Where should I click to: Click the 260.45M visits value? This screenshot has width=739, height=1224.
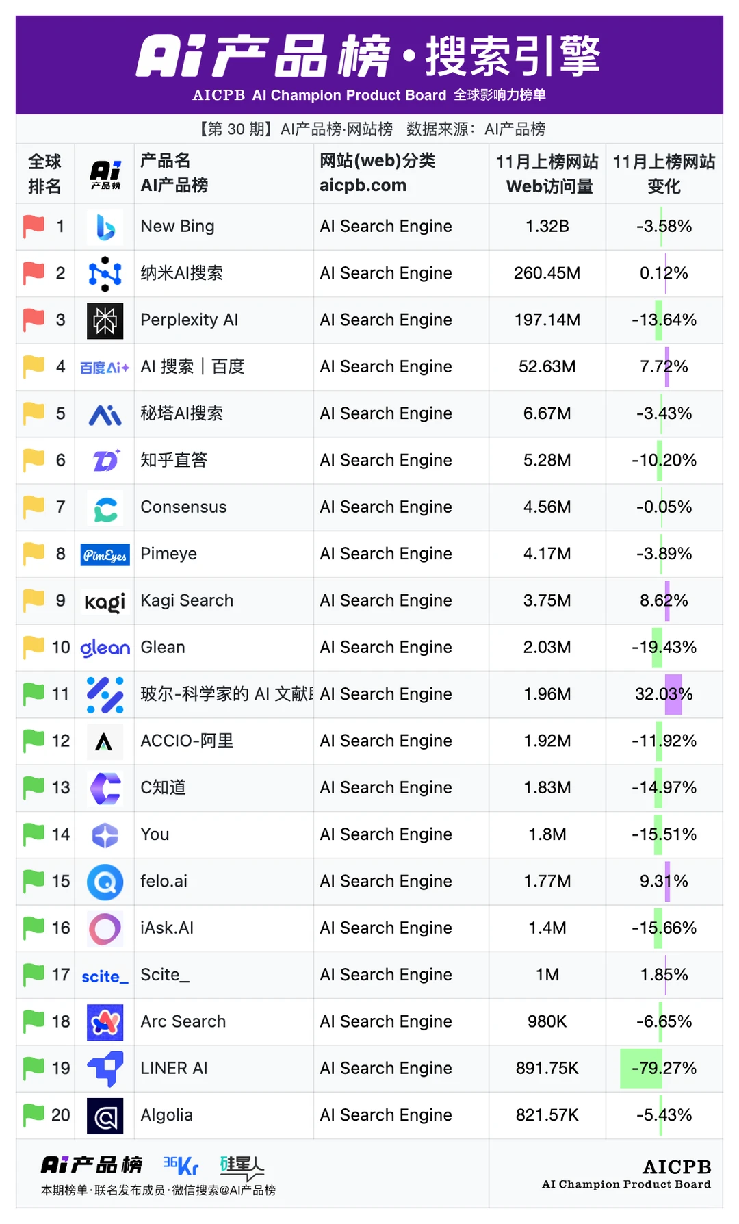(x=547, y=273)
